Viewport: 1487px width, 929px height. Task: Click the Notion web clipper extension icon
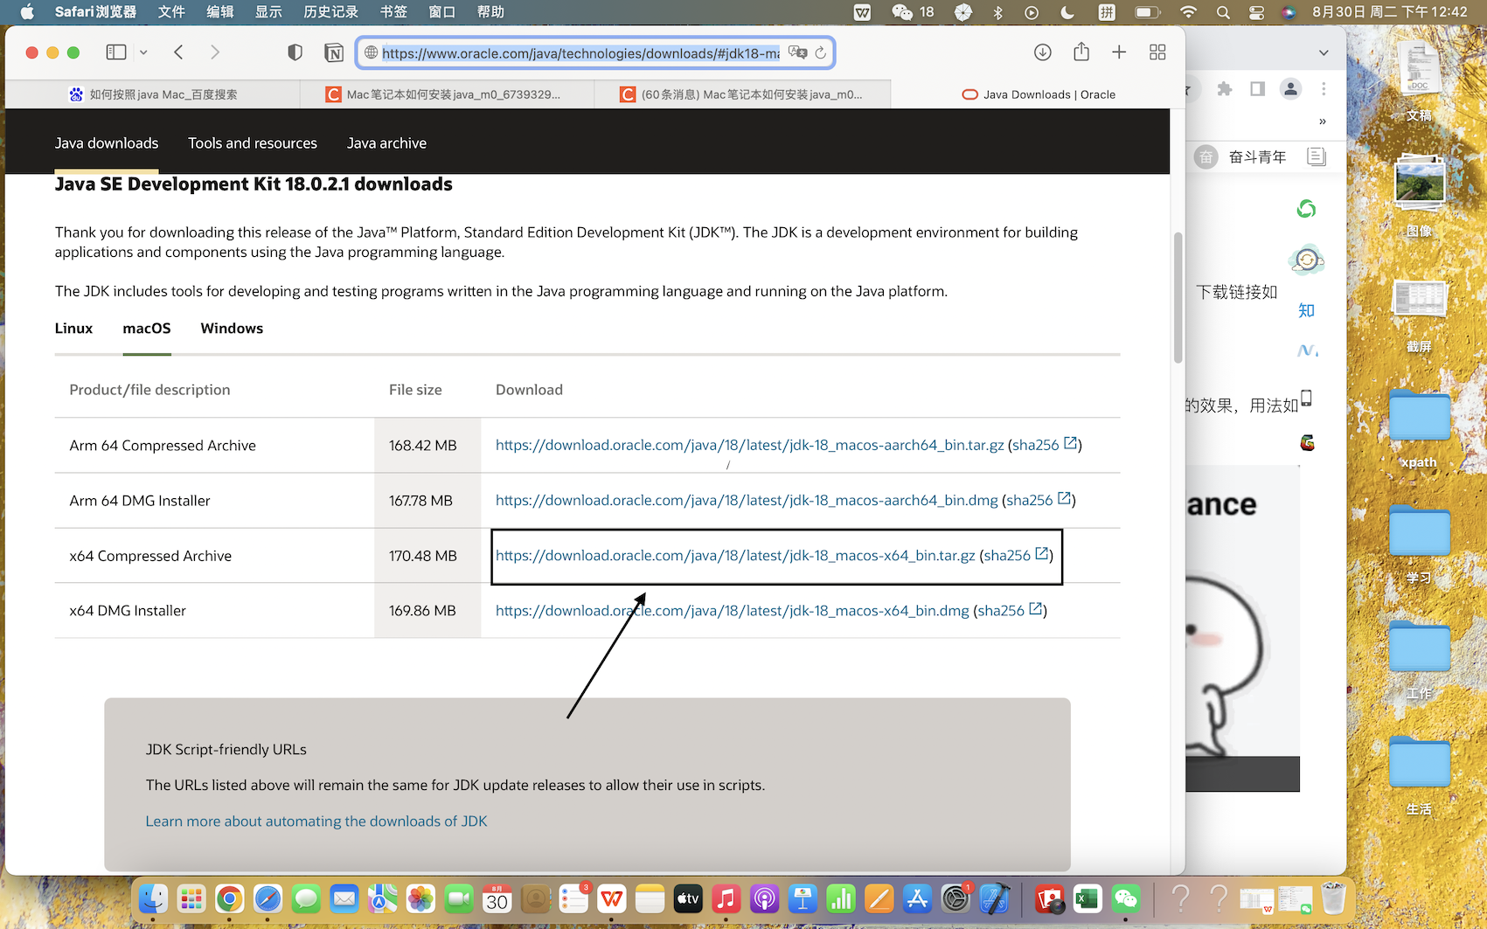pyautogui.click(x=334, y=52)
